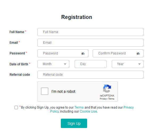Image resolution: width=153 pixels, height=132 pixels.
Task: Click the reCAPTCHA Privacy link
Action: click(103, 99)
